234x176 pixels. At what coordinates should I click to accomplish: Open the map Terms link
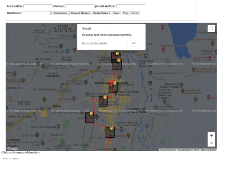click(x=196, y=150)
